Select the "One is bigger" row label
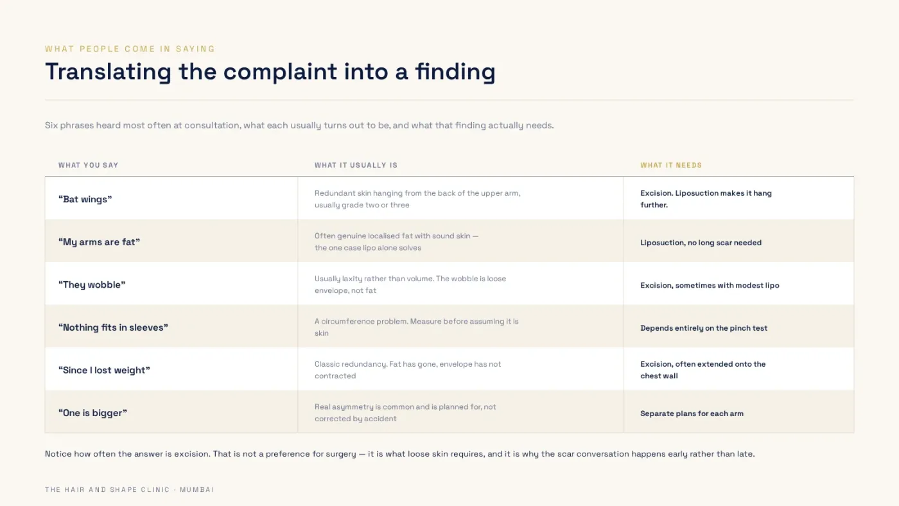Image resolution: width=899 pixels, height=506 pixels. (x=92, y=413)
